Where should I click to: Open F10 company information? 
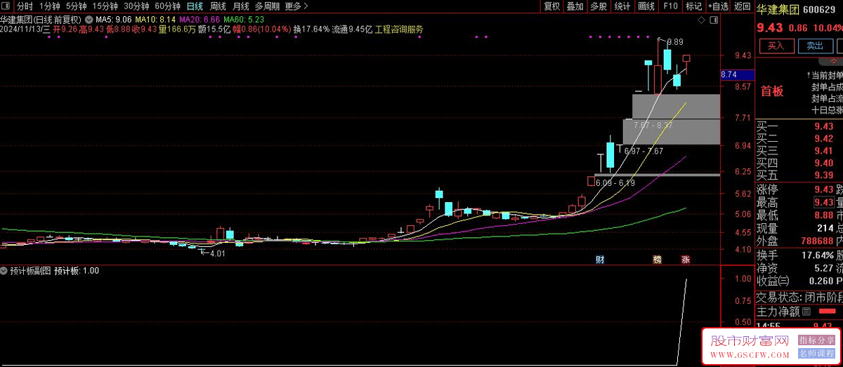(669, 6)
